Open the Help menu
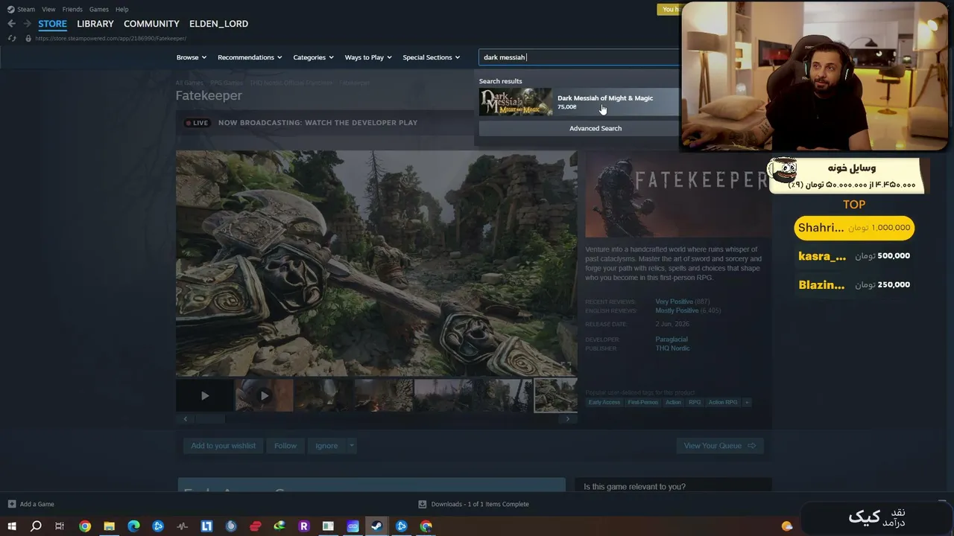Image resolution: width=954 pixels, height=536 pixels. tap(122, 9)
